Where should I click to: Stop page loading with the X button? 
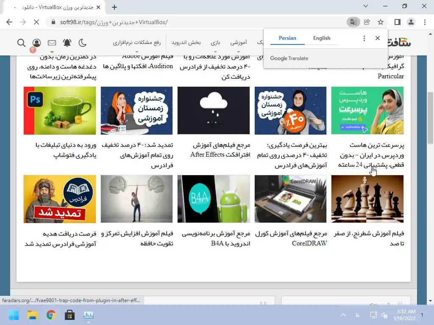point(36,22)
